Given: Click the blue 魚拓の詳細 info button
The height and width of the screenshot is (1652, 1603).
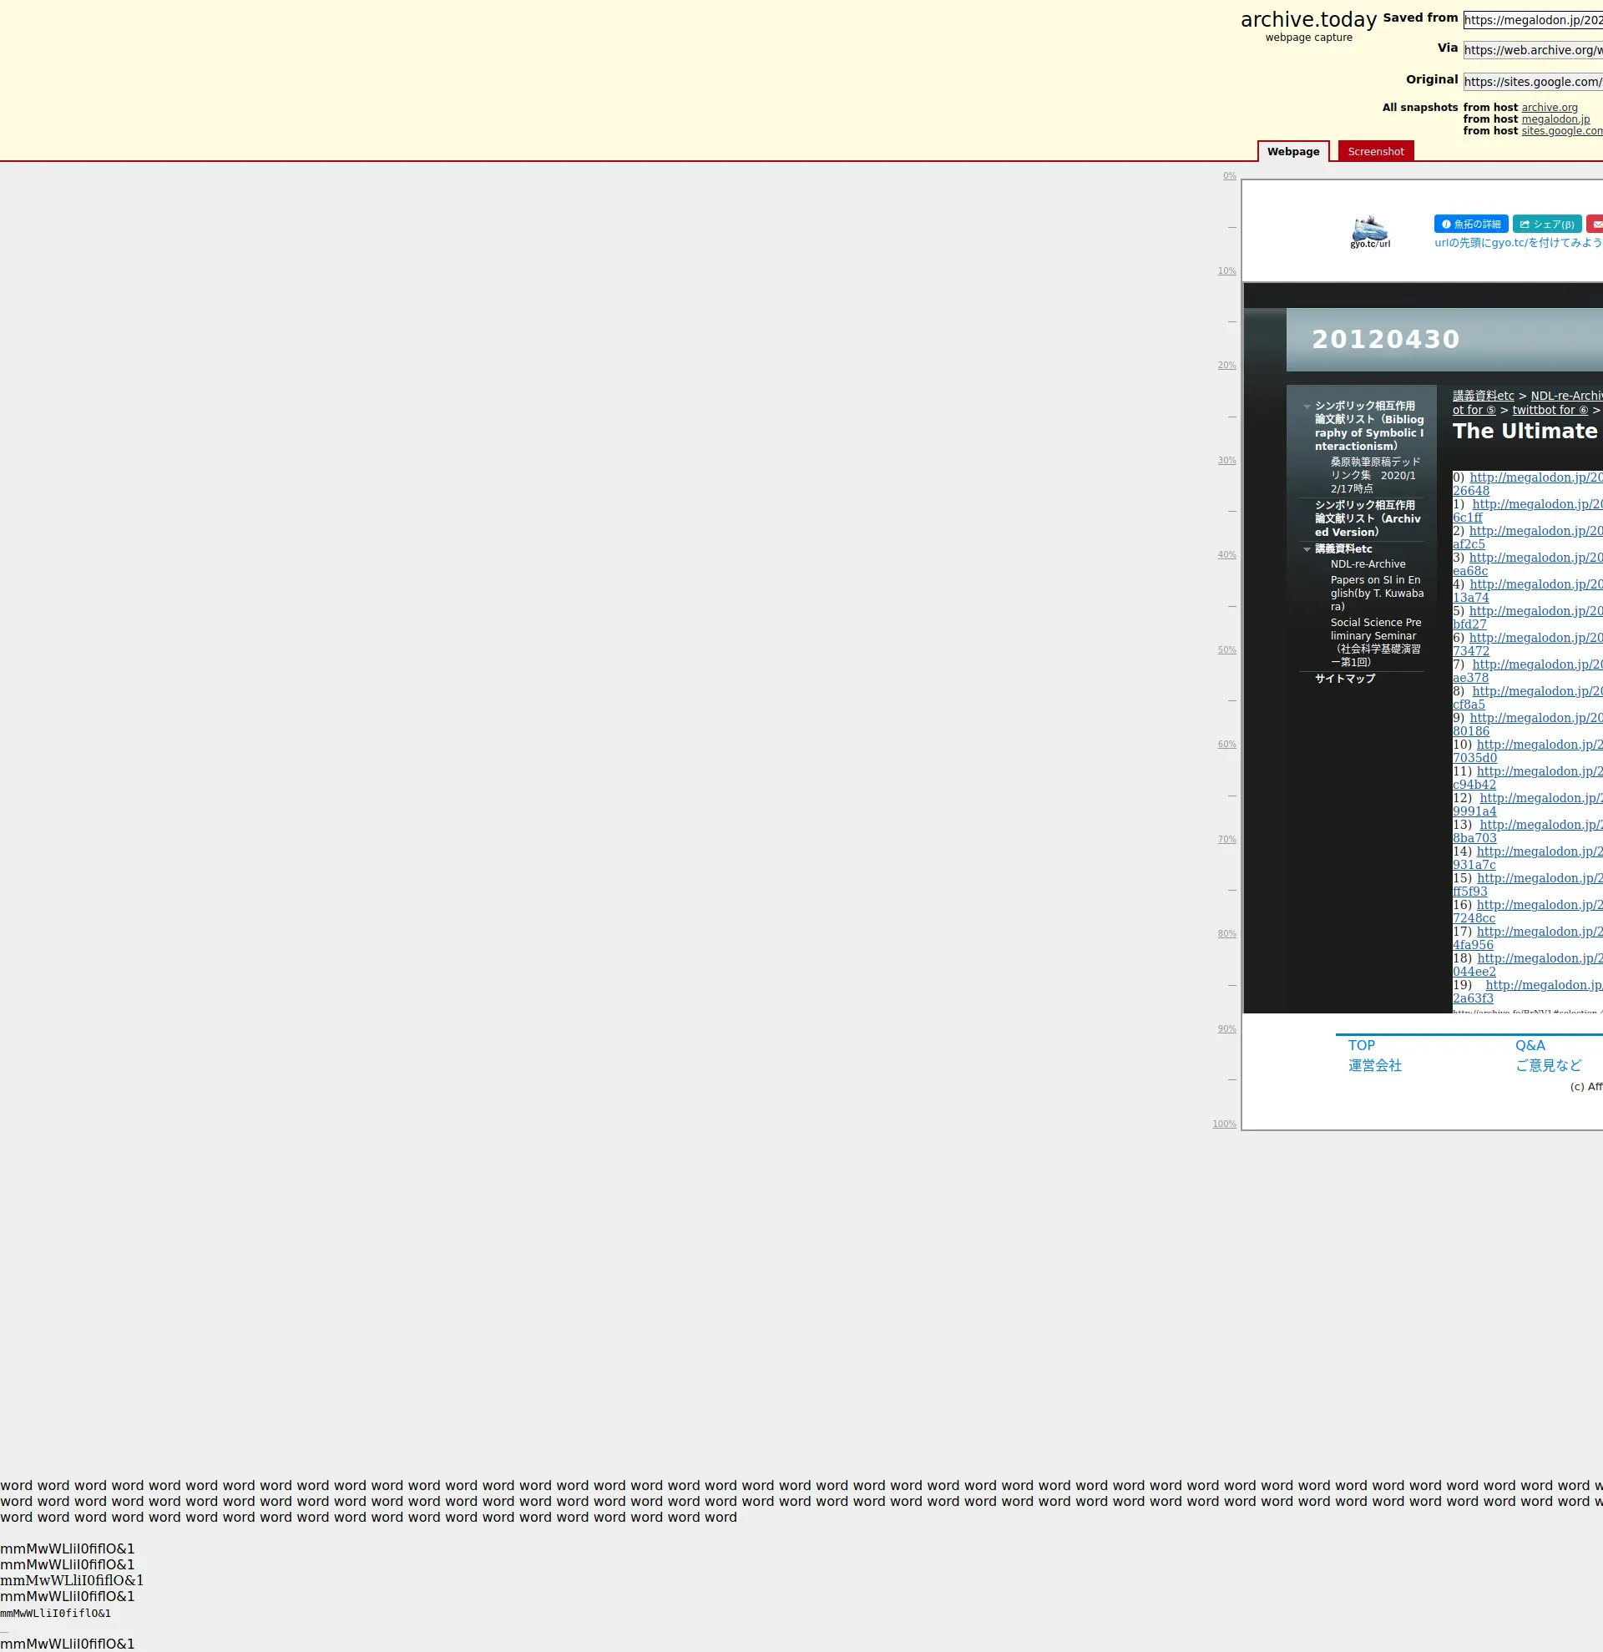Looking at the screenshot, I should click(1471, 225).
